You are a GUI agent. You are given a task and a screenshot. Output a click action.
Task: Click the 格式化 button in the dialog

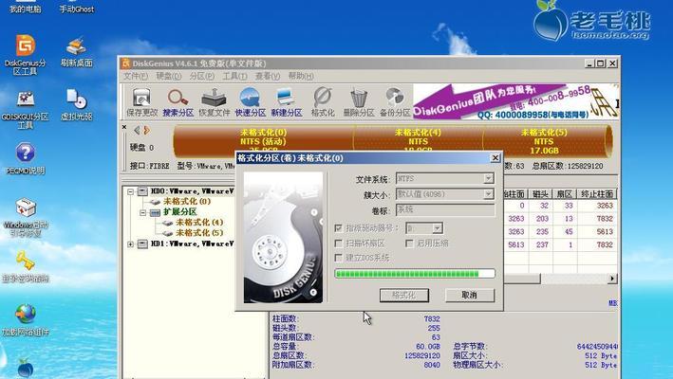[403, 295]
